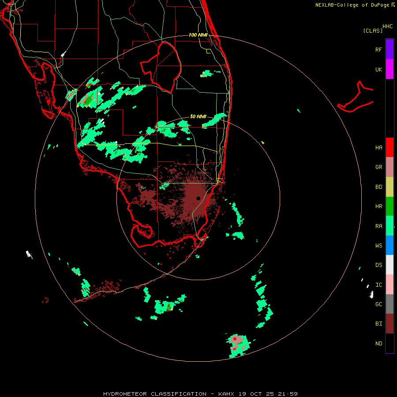The image size is (397, 397).
Task: Click the HA legend label
Action: click(x=378, y=148)
